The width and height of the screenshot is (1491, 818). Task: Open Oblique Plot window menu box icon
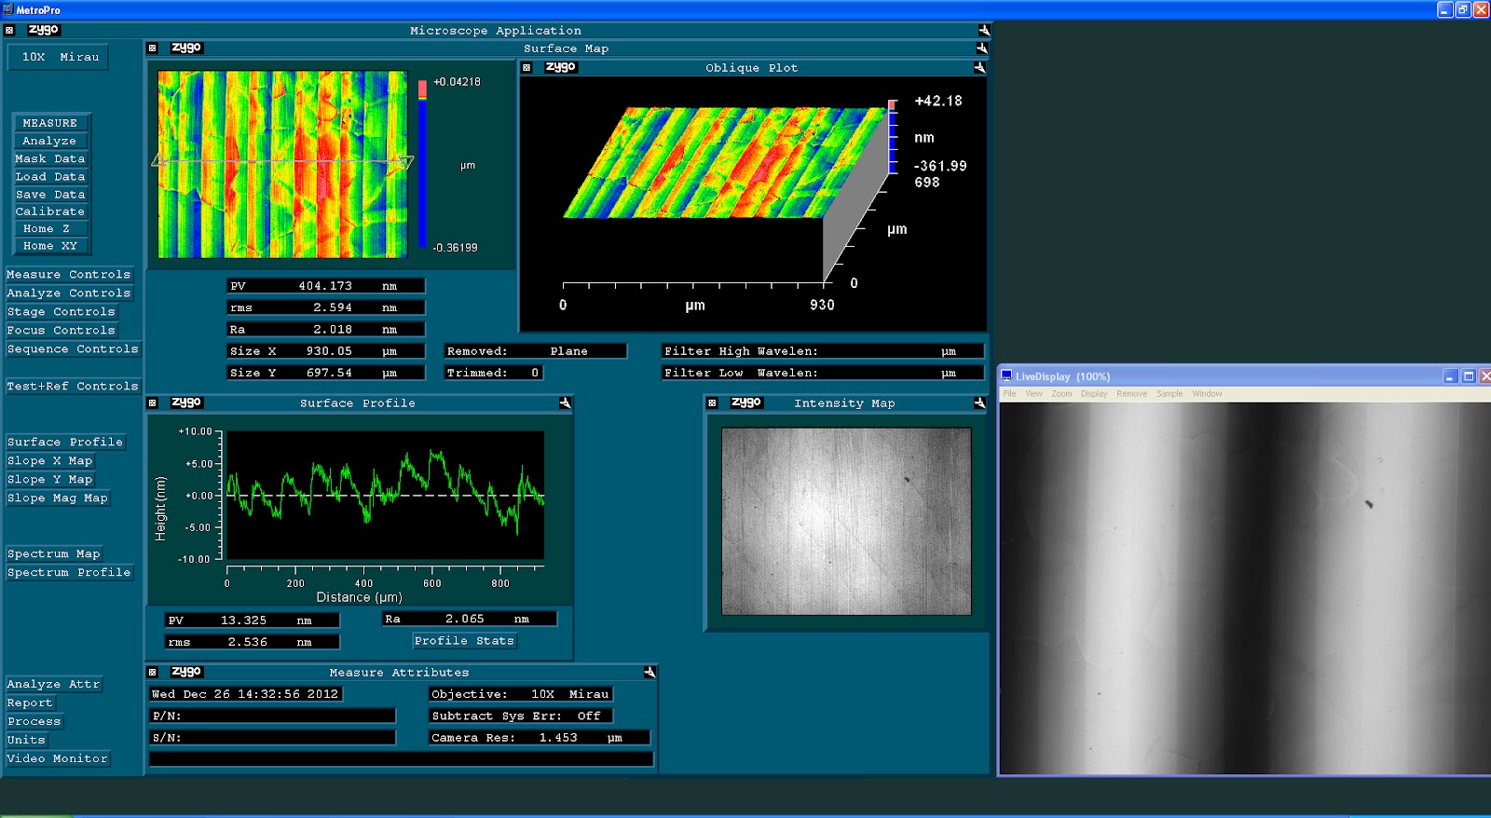tap(527, 67)
